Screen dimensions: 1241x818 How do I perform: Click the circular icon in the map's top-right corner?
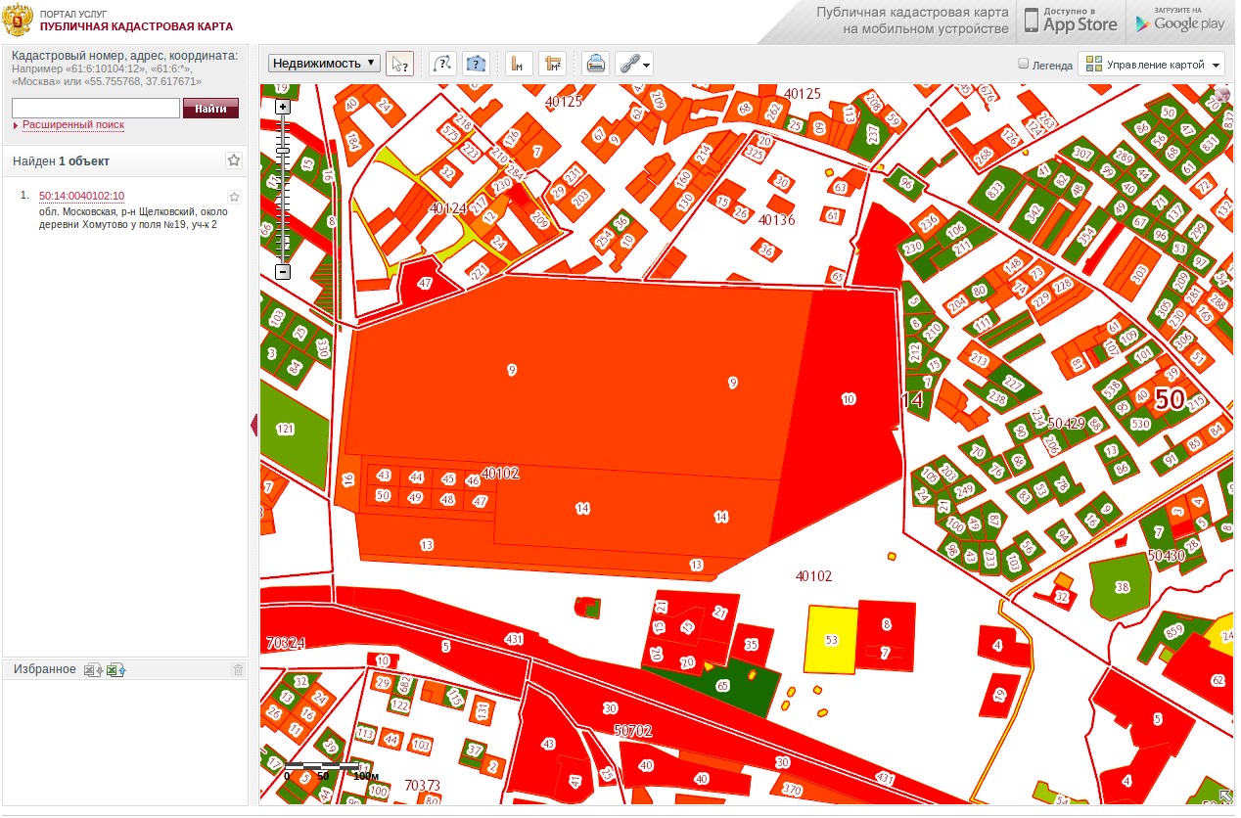tap(1222, 94)
